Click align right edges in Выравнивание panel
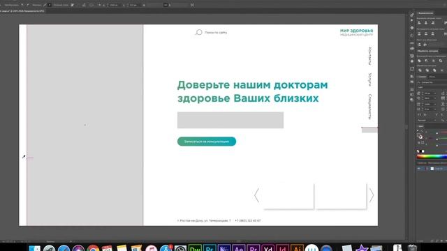The height and width of the screenshot is (251, 447). point(433,23)
